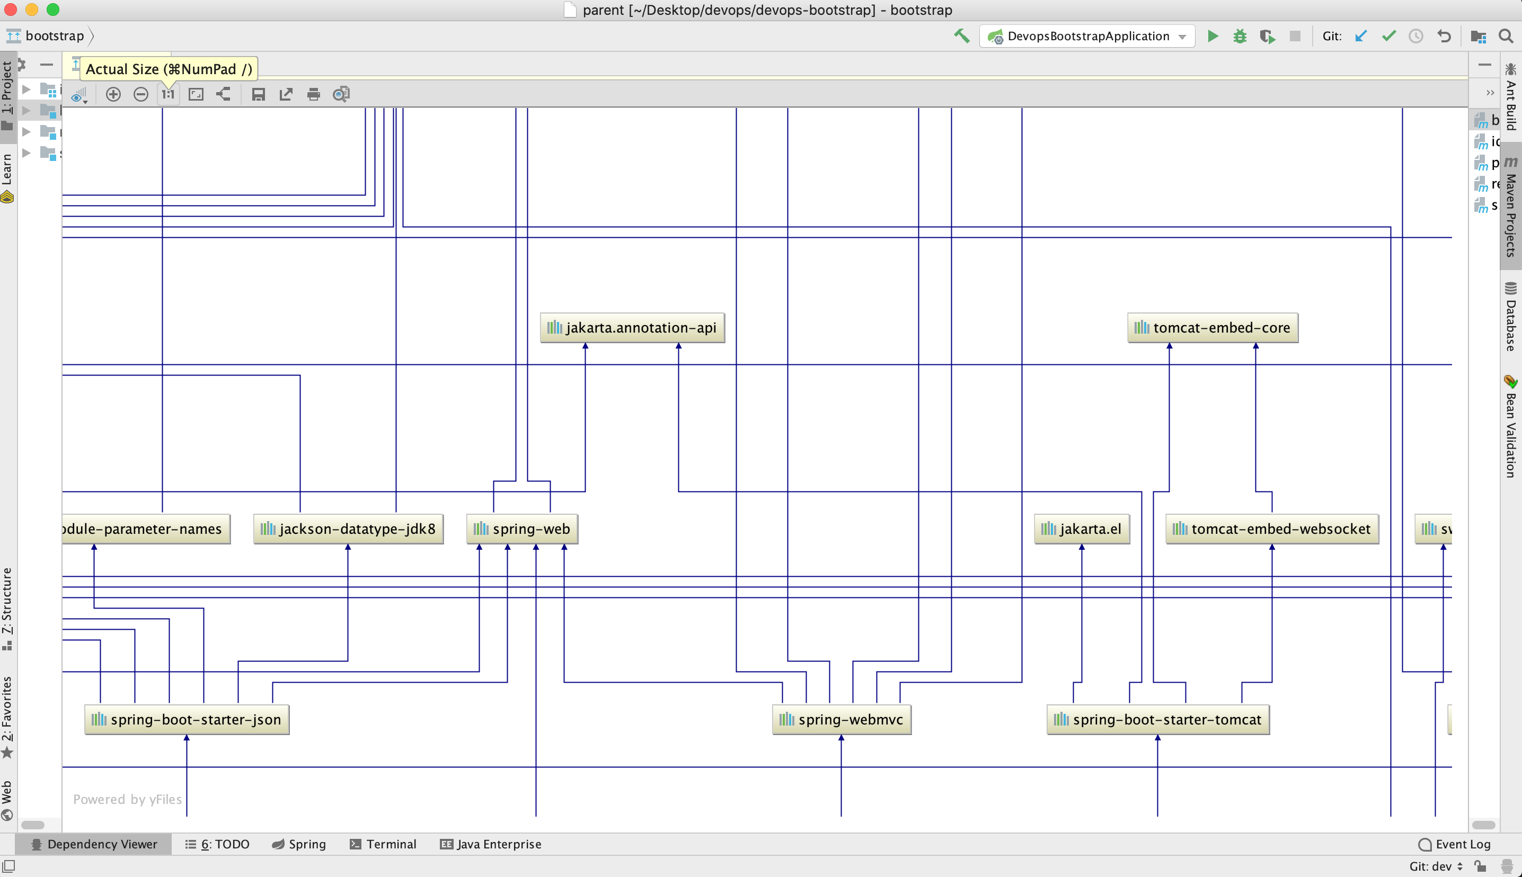Click the Zoom In diagram button
Viewport: 1522px width, 877px height.
tap(113, 95)
